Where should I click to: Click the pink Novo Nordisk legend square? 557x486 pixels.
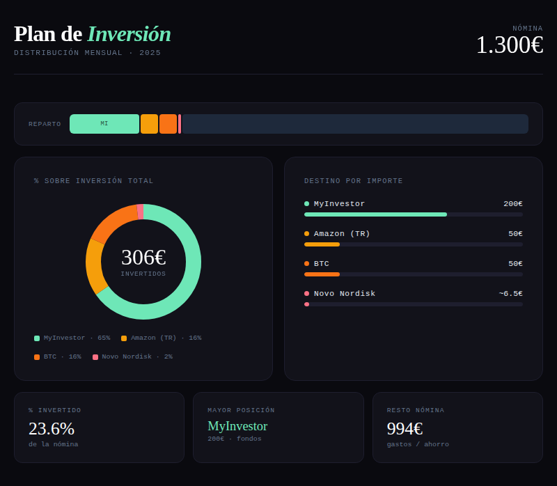95,357
